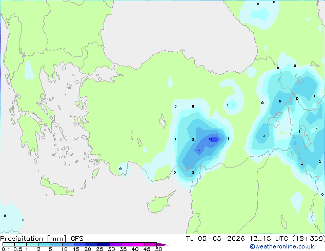
Task: Pick the 0.5–1 mm legend color swatch
Action: tap(21, 244)
